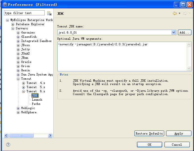The image size is (194, 151).
Task: Select WebLogic in the server tree
Action: 28,108
